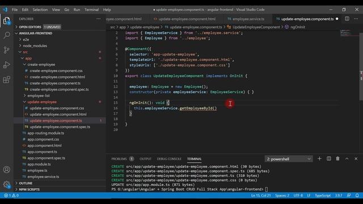Open create-employee.component.css file

(56, 71)
